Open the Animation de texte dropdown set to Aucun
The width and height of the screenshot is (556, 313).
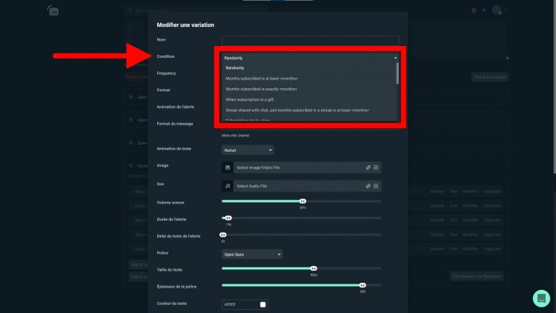tap(248, 150)
